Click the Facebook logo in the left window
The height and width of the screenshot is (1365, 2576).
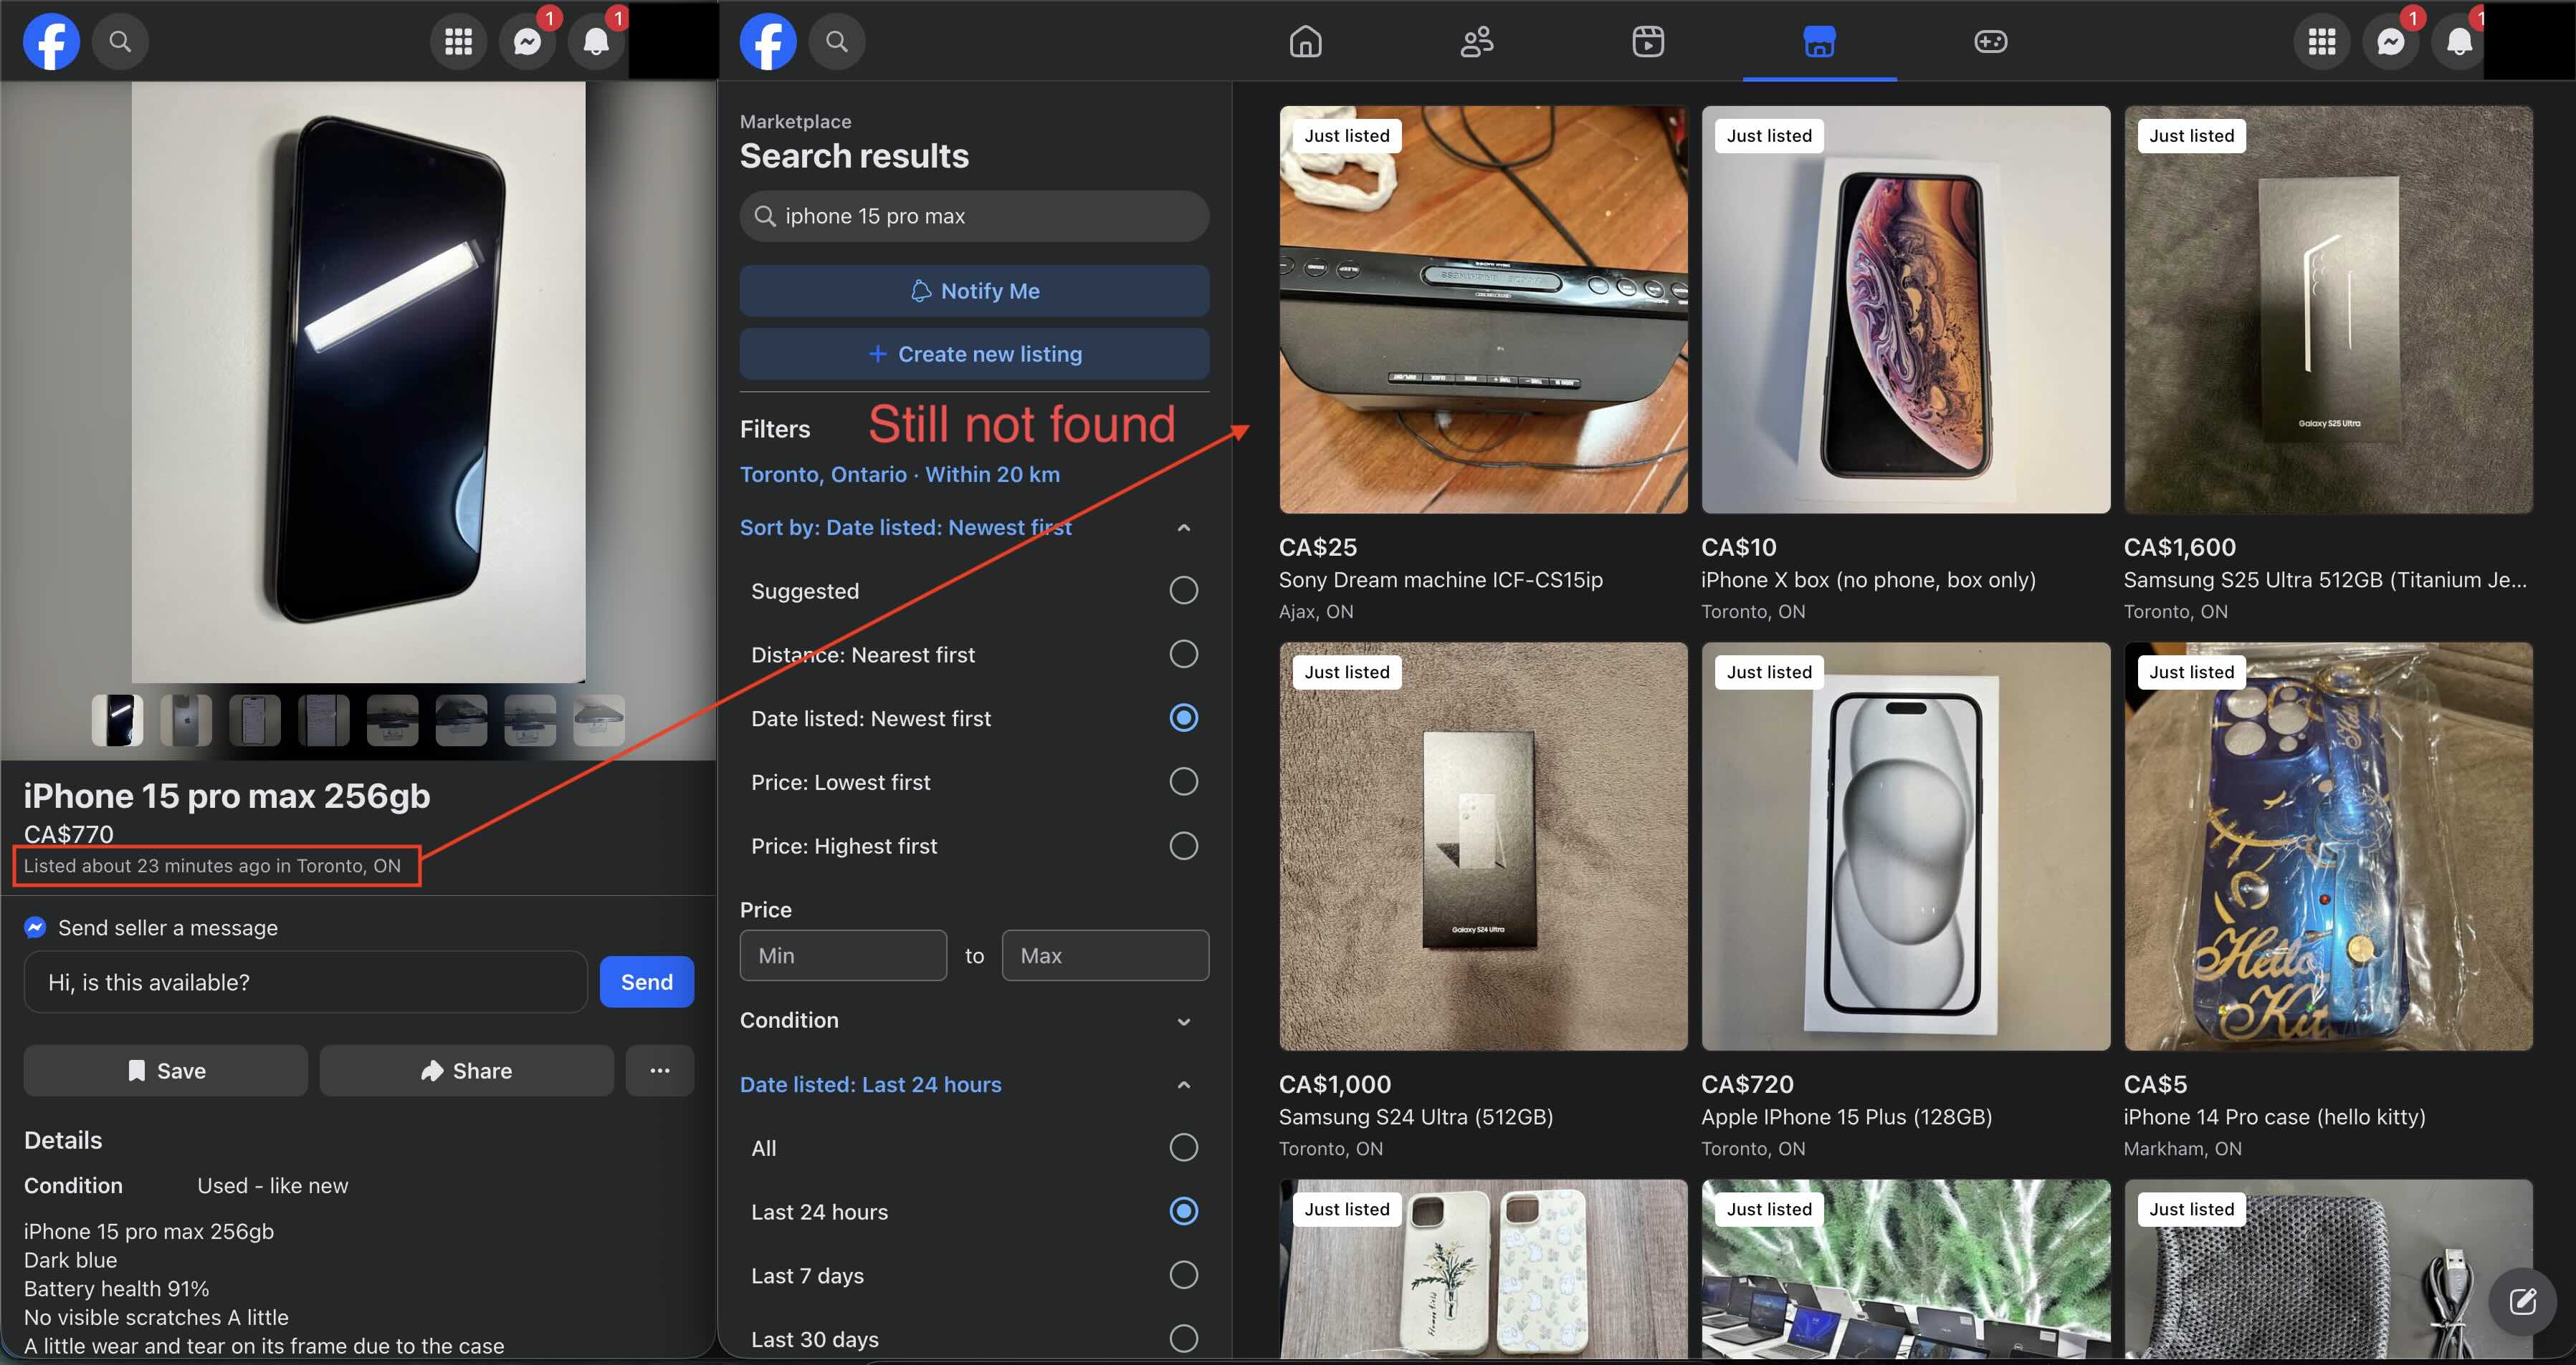51,41
